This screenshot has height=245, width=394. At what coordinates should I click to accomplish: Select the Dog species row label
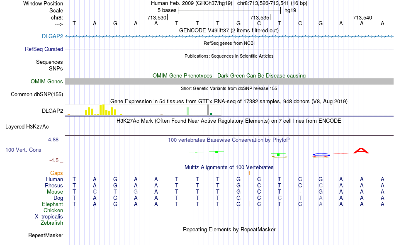point(58,198)
